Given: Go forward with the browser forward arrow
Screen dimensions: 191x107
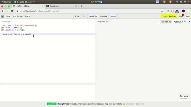Looking at the screenshot, I should [x=7, y=11].
